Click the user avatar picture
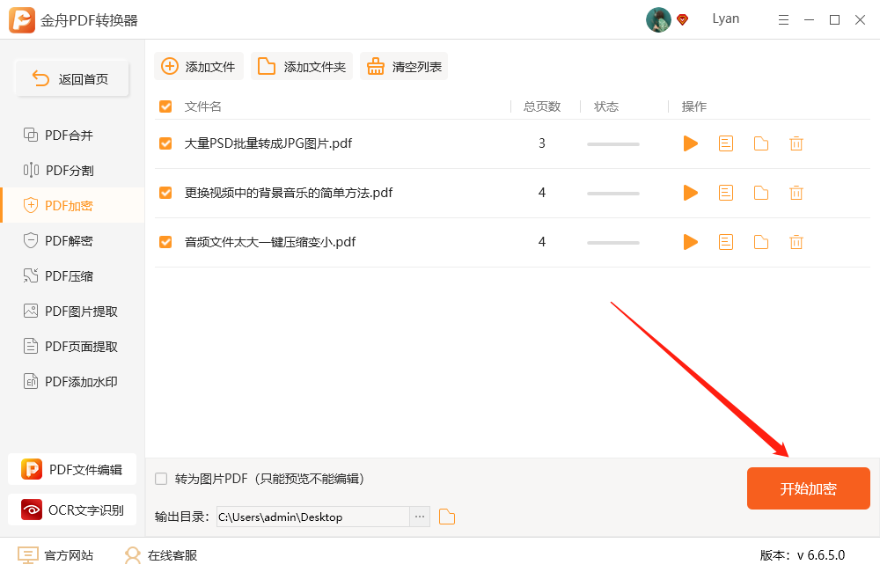The width and height of the screenshot is (880, 572). 658,19
